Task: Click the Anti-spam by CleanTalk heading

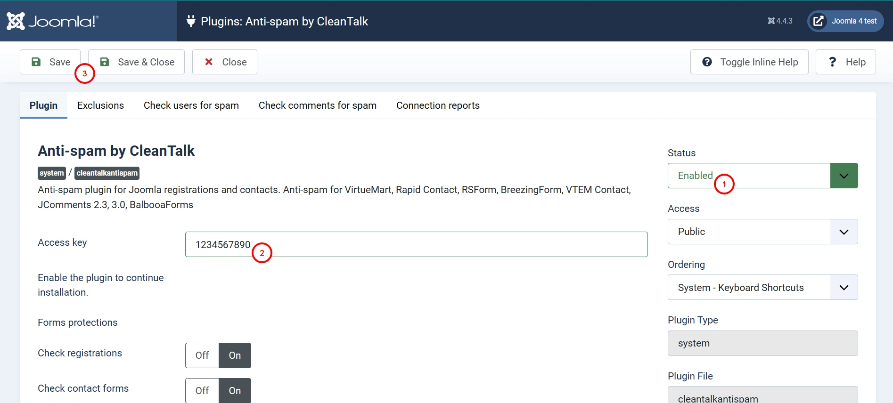Action: pos(116,151)
